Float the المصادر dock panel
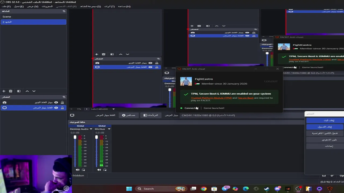 [x=64, y=97]
